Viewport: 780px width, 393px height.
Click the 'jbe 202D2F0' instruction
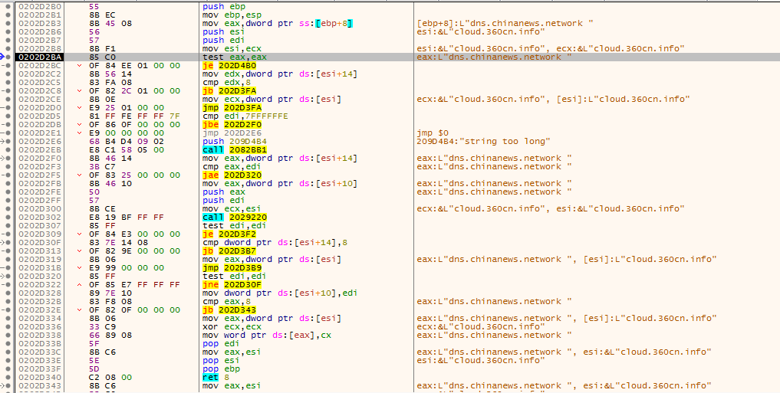(232, 125)
